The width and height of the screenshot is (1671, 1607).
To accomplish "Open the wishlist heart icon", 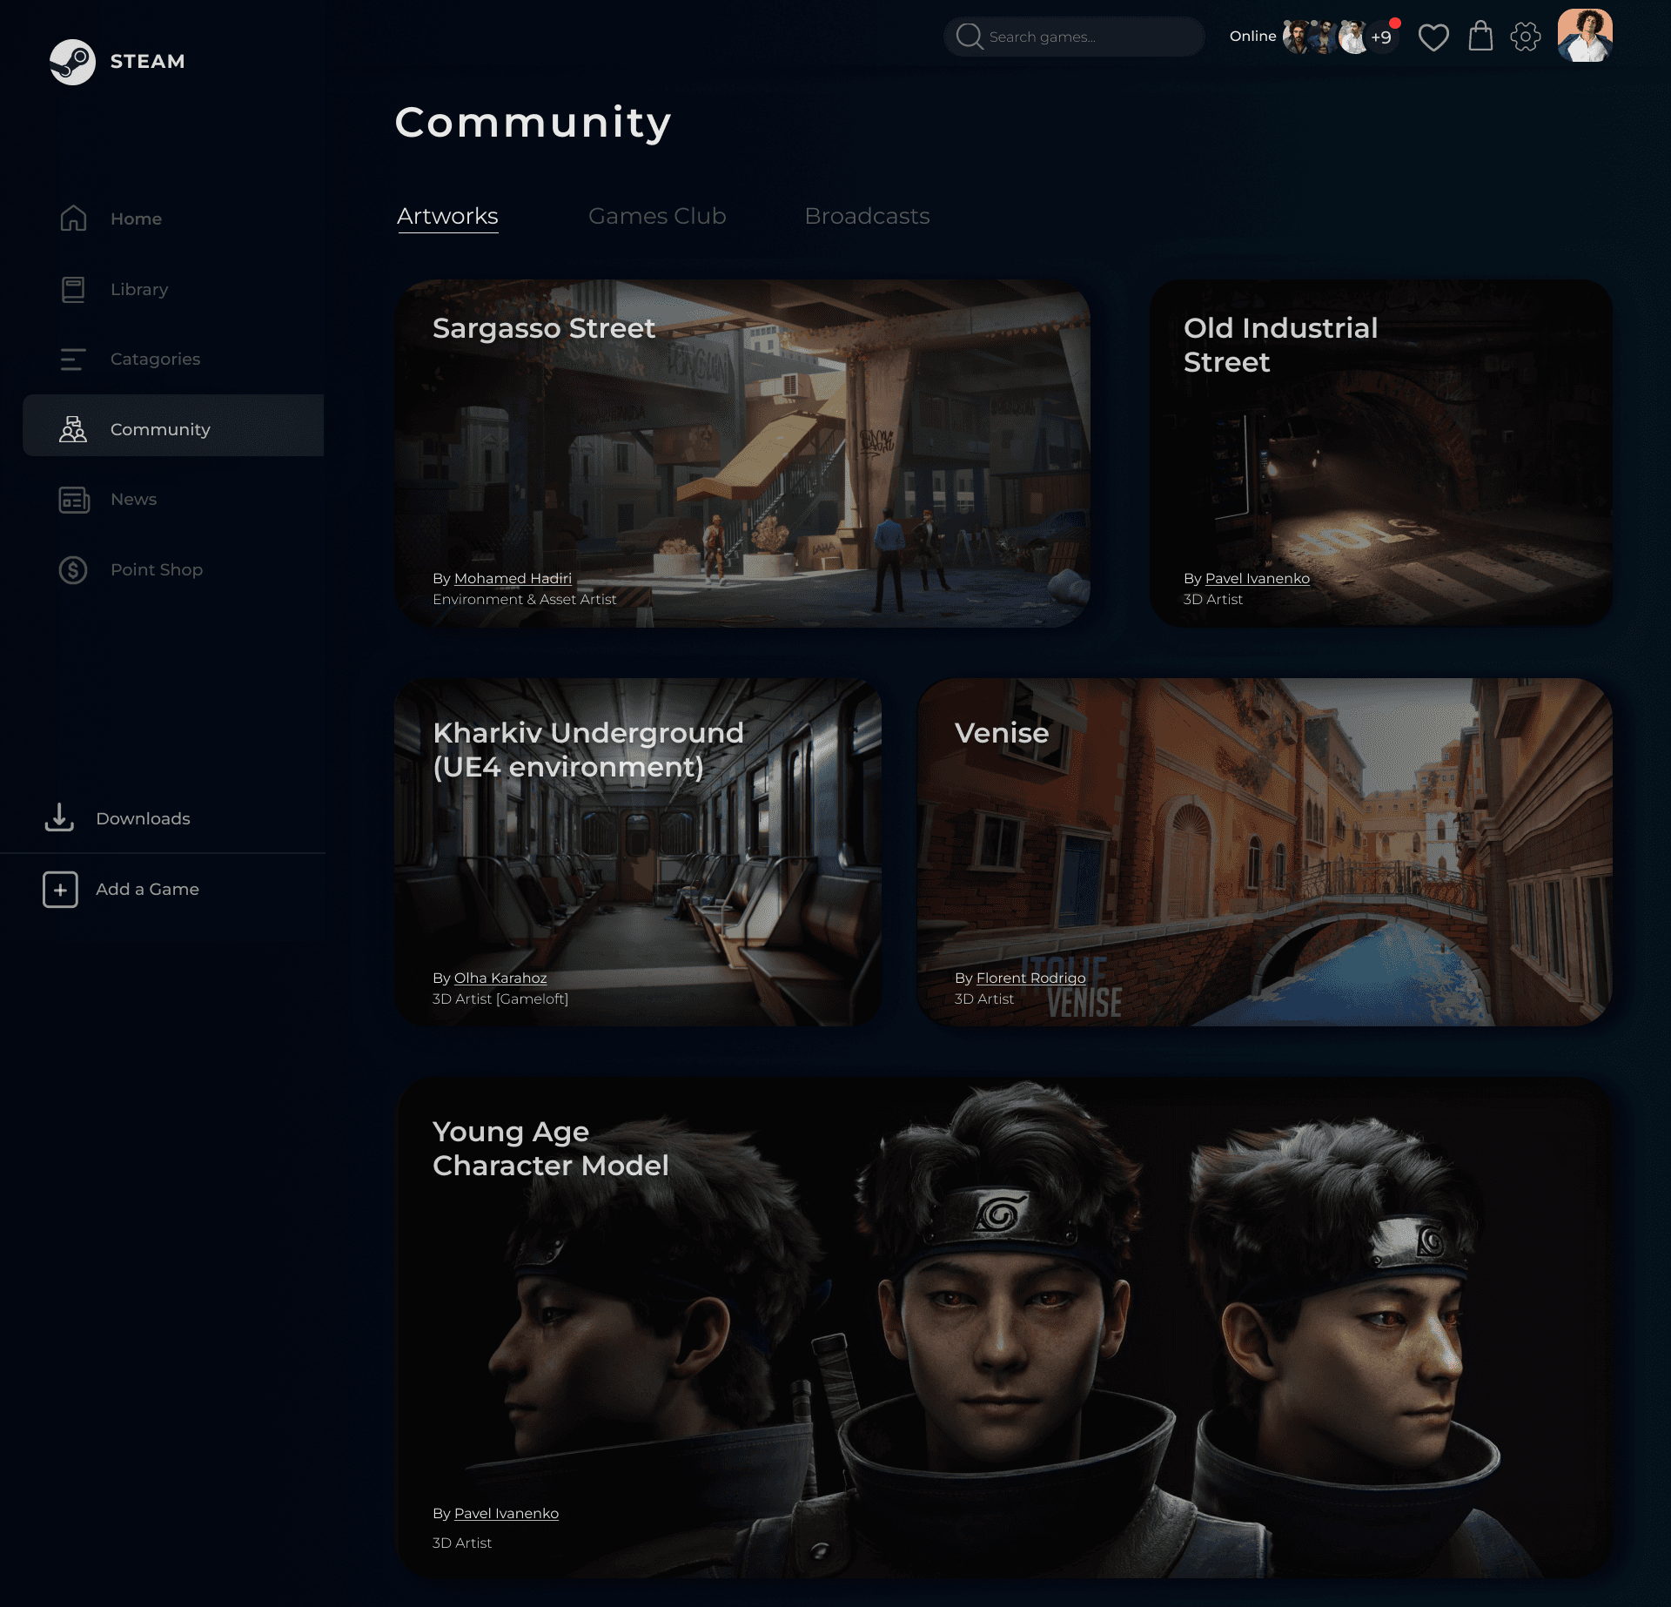I will click(x=1433, y=37).
